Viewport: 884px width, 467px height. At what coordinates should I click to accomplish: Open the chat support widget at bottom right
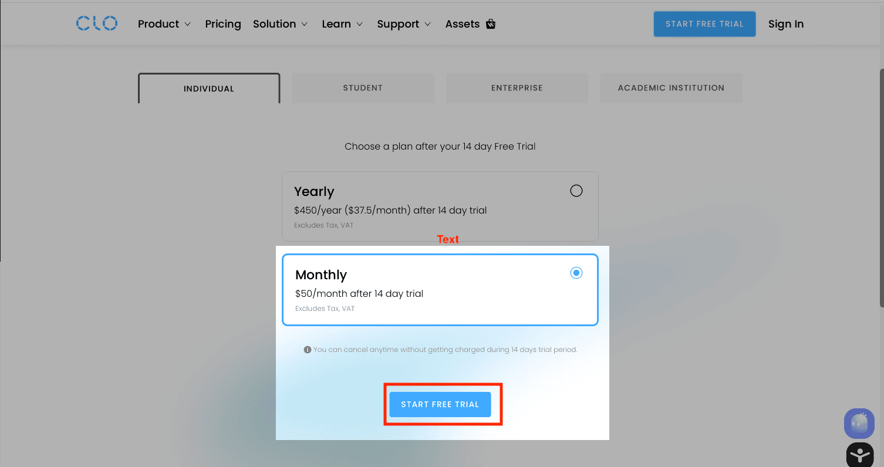(x=859, y=424)
